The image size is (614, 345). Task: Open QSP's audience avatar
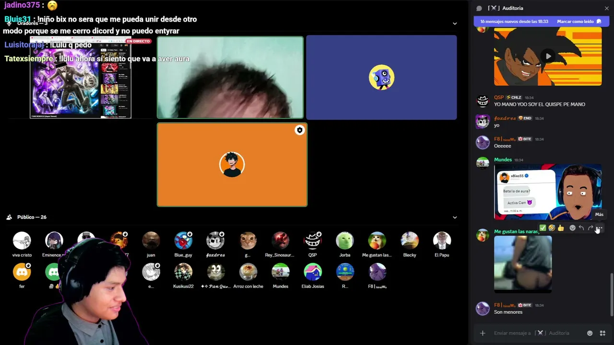(x=313, y=241)
